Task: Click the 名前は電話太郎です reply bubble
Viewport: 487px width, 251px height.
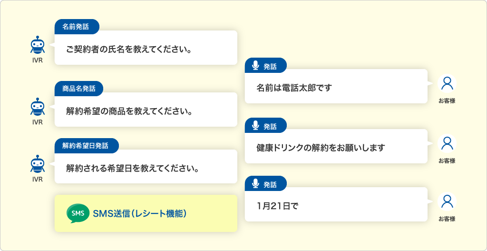Action: (336, 86)
